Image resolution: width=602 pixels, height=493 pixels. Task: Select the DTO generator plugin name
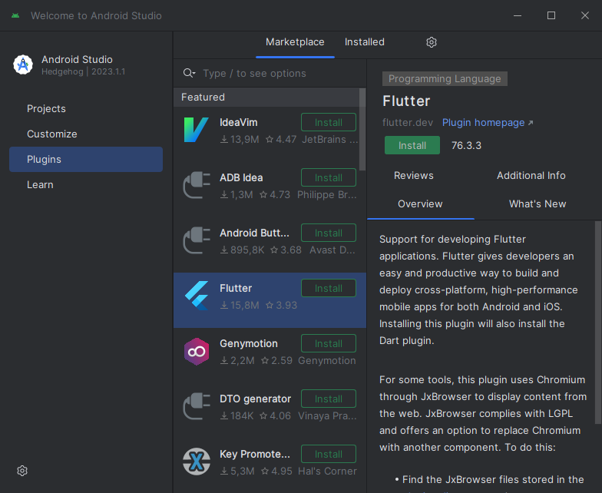click(x=255, y=399)
